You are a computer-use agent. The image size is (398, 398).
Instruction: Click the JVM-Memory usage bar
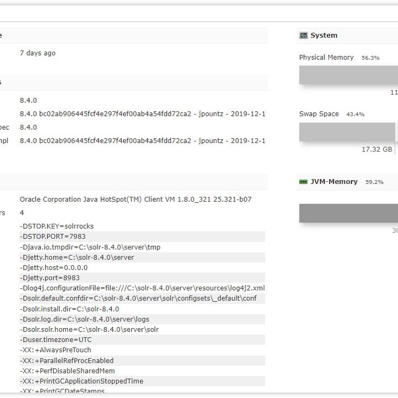(348, 213)
